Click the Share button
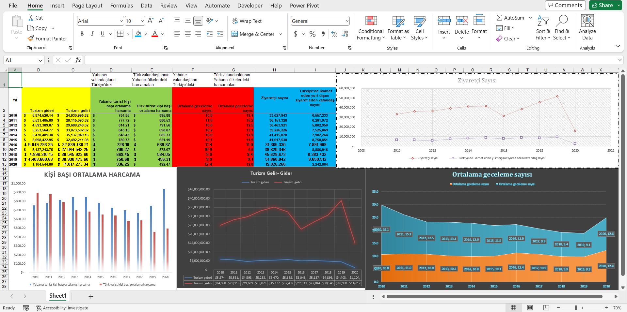 [x=605, y=5]
